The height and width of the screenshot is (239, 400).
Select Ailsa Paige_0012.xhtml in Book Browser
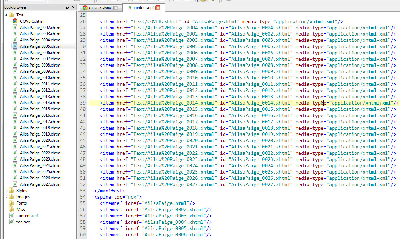coord(41,90)
